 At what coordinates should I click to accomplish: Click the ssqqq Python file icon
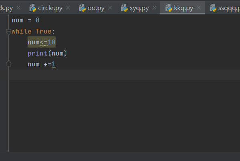click(213, 8)
